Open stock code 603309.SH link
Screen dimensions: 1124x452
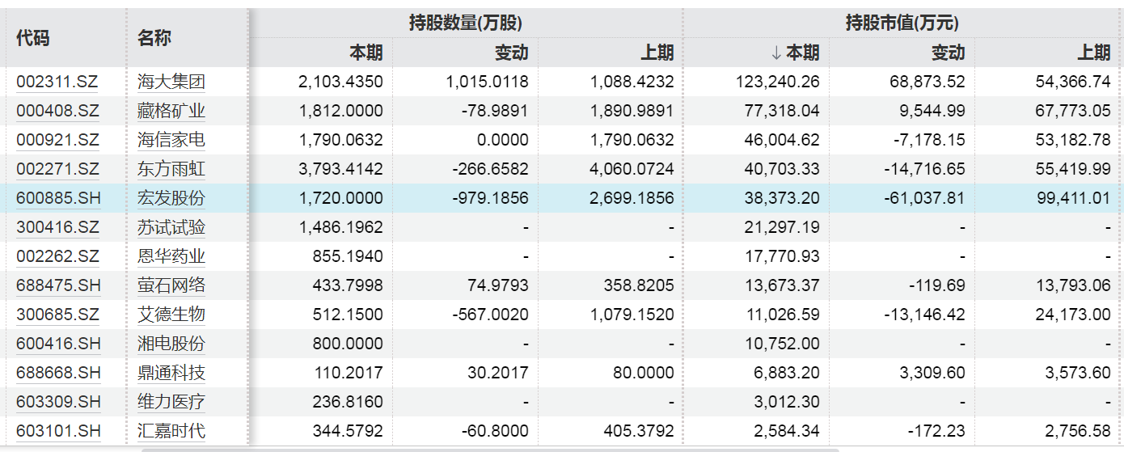[x=58, y=402]
